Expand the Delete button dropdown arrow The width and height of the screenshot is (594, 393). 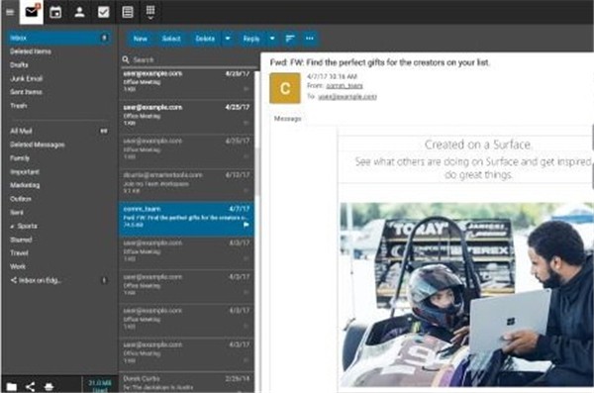point(228,39)
